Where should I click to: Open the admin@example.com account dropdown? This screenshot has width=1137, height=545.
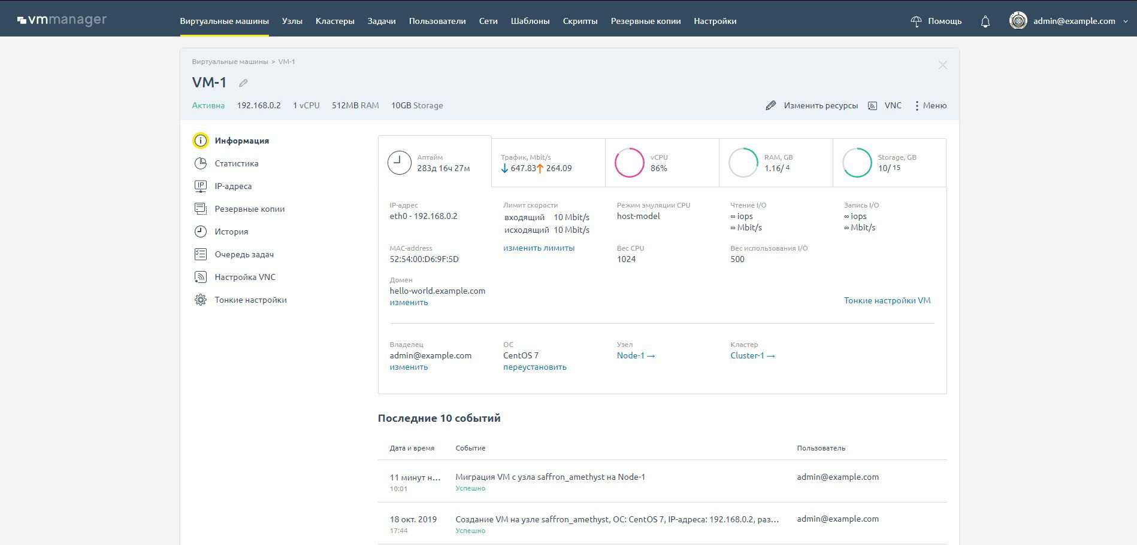(x=1069, y=21)
